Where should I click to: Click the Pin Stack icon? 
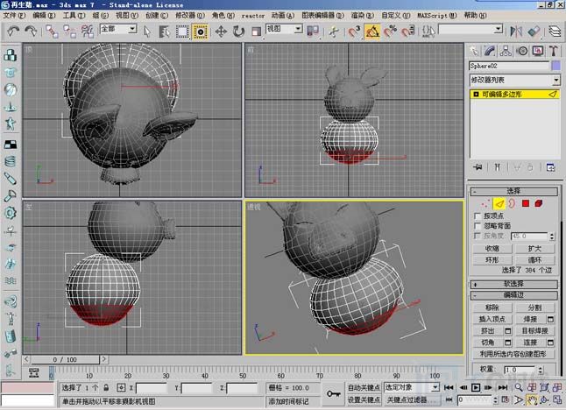click(478, 167)
